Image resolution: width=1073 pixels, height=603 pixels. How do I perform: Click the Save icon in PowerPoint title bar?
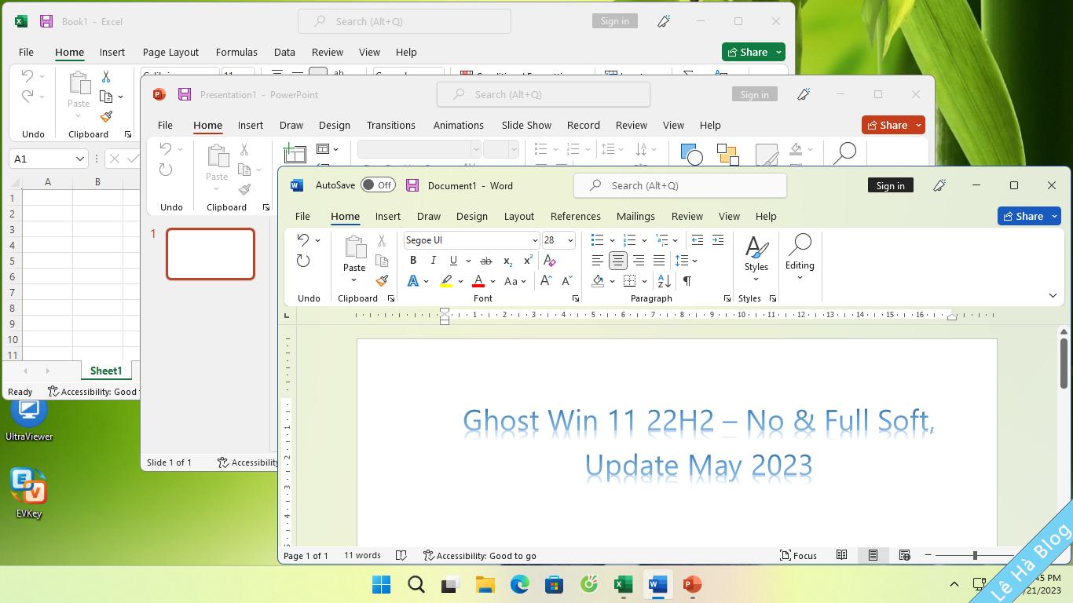pyautogui.click(x=185, y=94)
